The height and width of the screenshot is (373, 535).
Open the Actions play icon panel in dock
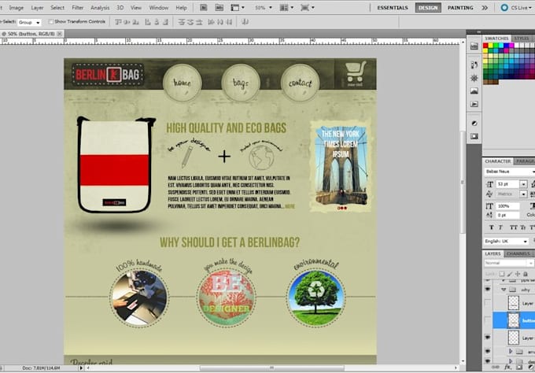point(474,104)
